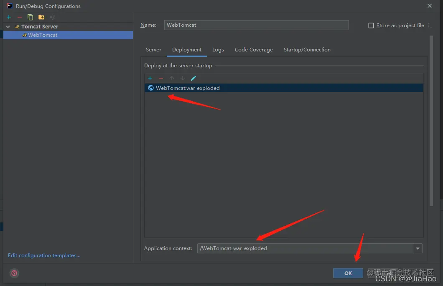Open the Application context dropdown arrow
443x286 pixels.
(418, 248)
